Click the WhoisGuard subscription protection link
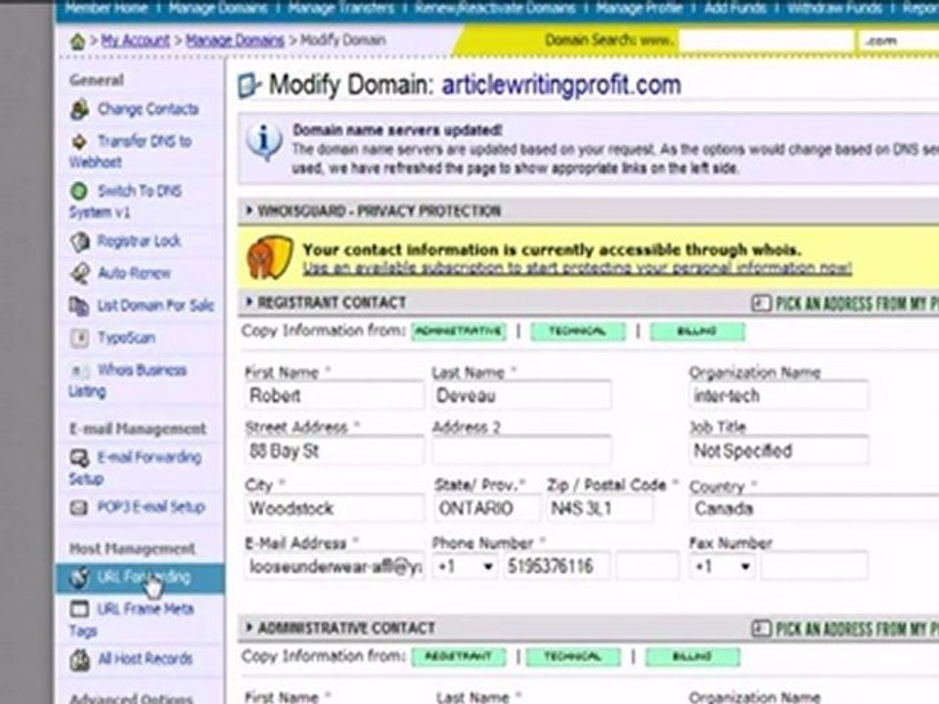The height and width of the screenshot is (704, 939). coord(577,268)
